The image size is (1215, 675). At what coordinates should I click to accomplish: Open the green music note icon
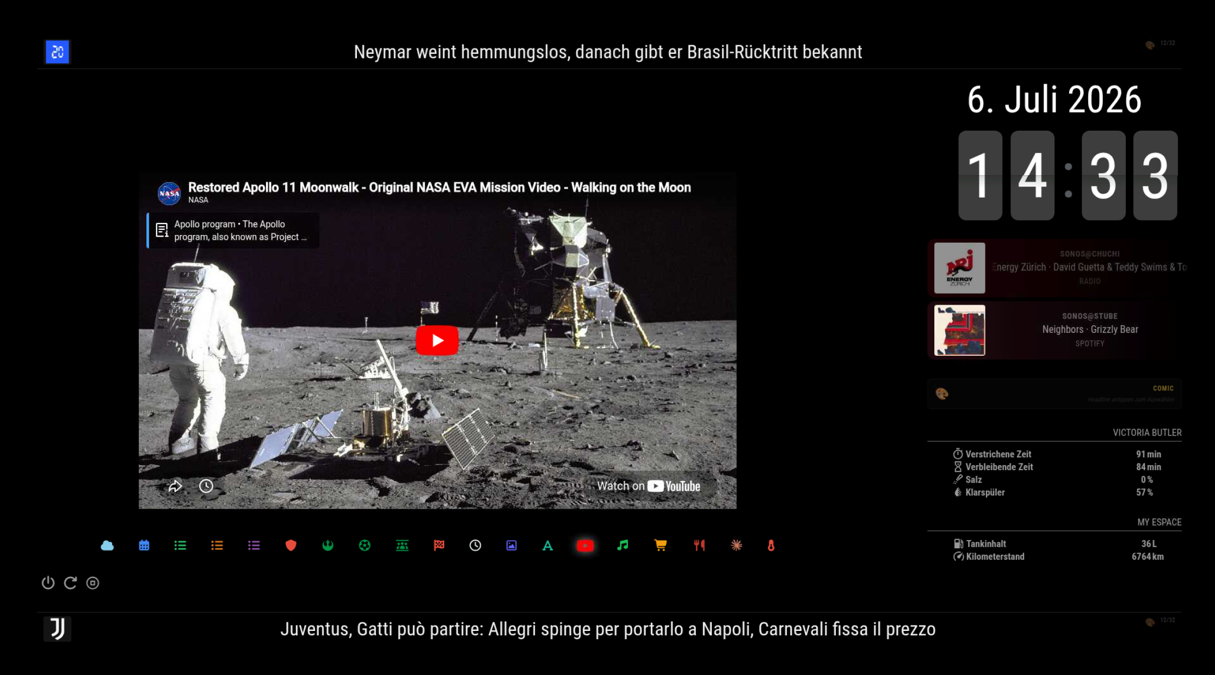(623, 546)
